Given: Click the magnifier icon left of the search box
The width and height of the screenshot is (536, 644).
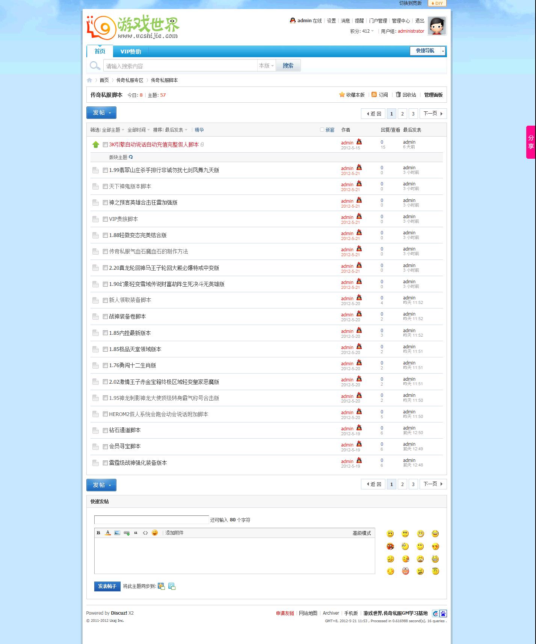Looking at the screenshot, I should (95, 66).
